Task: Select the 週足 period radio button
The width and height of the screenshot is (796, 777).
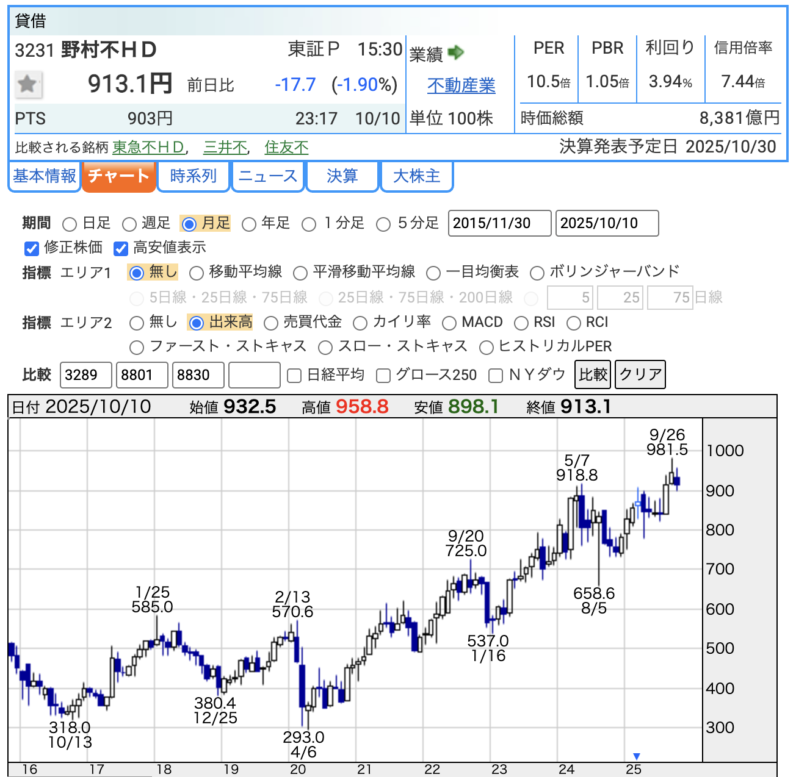Action: pyautogui.click(x=129, y=224)
